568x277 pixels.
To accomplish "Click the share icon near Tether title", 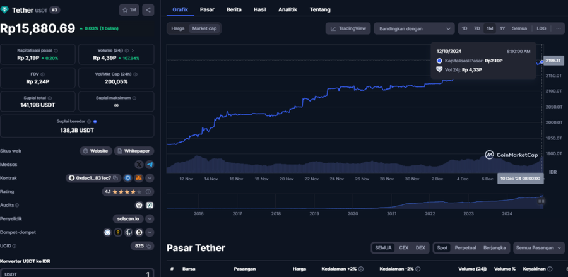I will 148,10.
